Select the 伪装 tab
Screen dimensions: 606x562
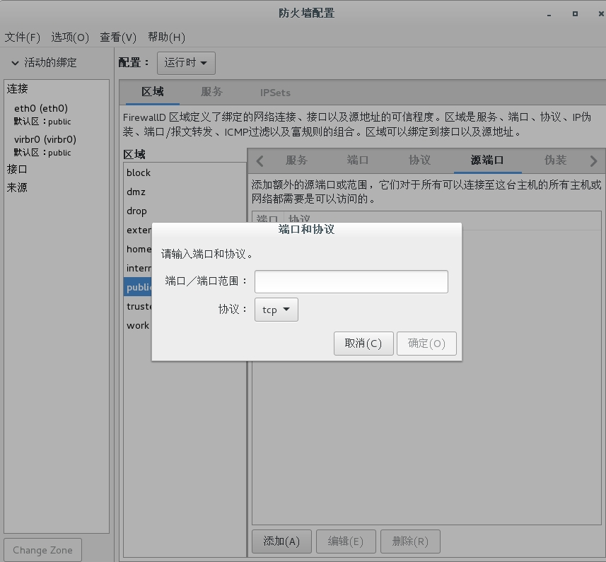click(555, 160)
